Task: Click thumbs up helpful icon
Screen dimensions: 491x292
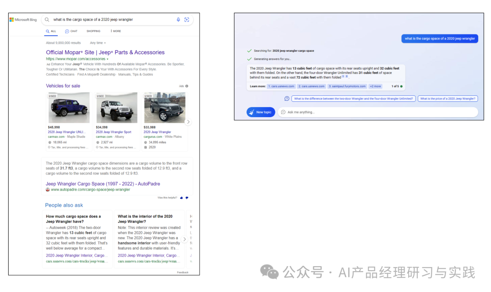Action: (x=181, y=198)
